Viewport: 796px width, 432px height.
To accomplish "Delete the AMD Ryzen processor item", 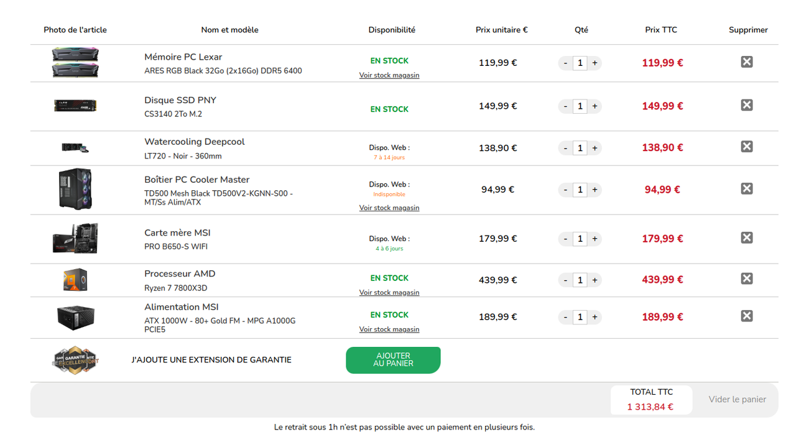I will point(747,278).
